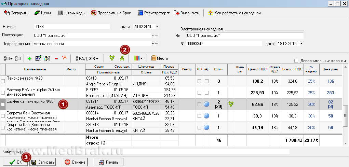Screen dimensions: 349x167
Task: Add a new row with green plus
Action: tap(29, 58)
